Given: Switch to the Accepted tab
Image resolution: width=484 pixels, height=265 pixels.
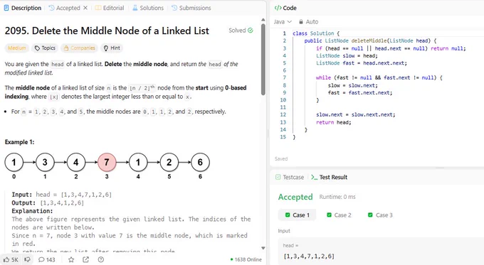Looking at the screenshot, I should (64, 8).
